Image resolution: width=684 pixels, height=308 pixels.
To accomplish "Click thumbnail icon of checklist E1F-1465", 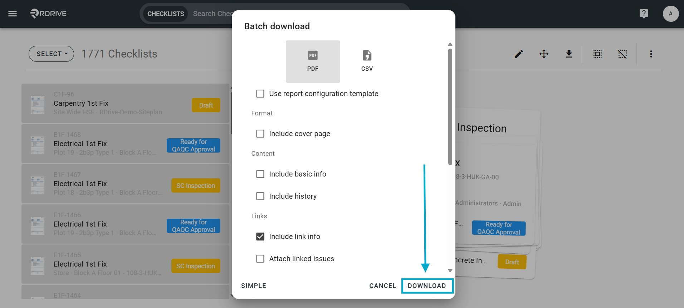I will coord(38,265).
